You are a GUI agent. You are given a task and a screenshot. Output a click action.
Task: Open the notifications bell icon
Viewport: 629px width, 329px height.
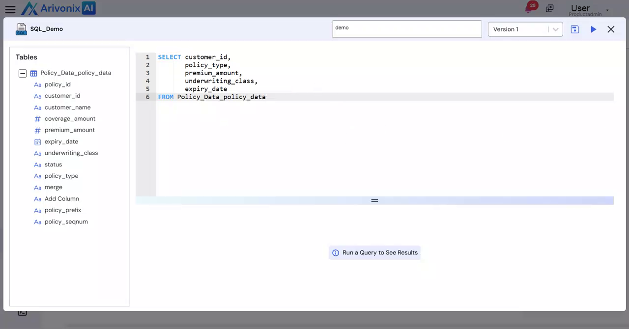pyautogui.click(x=529, y=8)
